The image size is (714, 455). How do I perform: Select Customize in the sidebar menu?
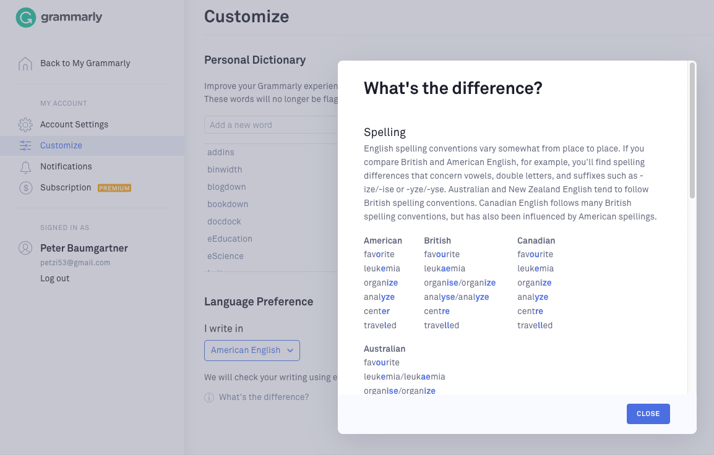coord(61,145)
